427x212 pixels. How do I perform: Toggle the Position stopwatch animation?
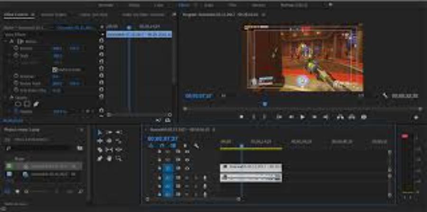click(x=15, y=48)
